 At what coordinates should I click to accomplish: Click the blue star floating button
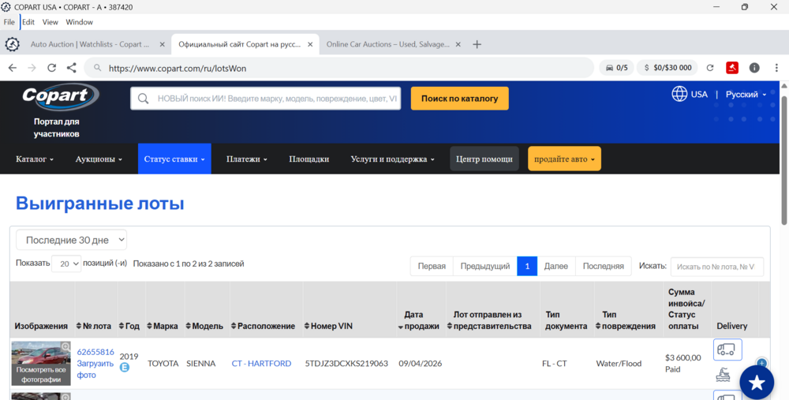tap(757, 383)
